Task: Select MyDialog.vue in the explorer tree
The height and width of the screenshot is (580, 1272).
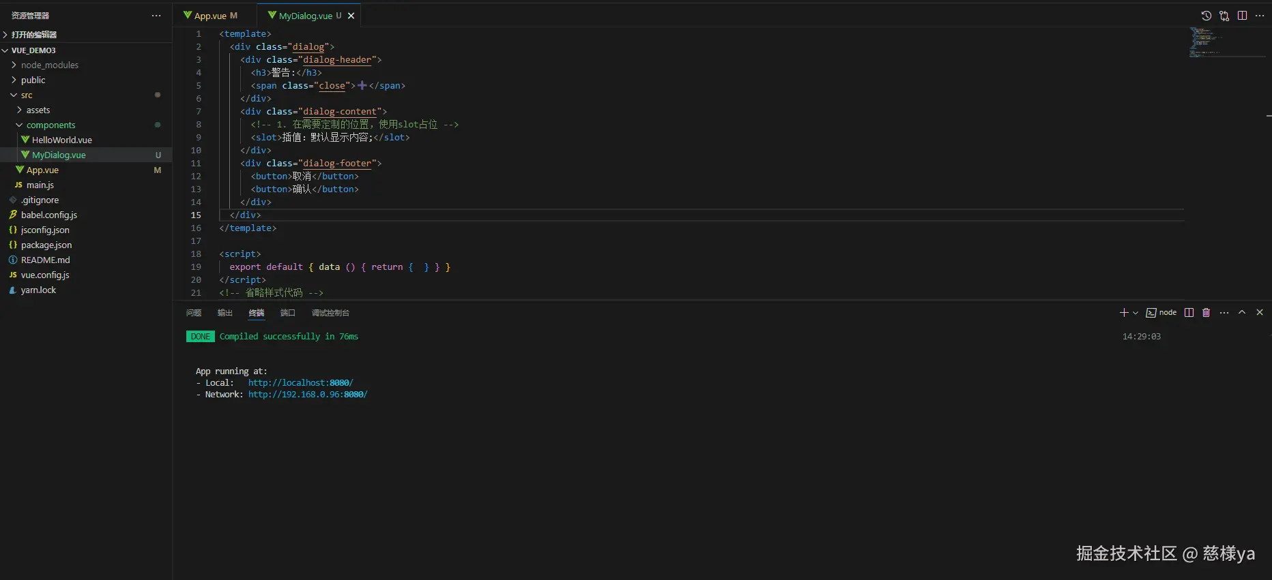Action: click(x=86, y=155)
